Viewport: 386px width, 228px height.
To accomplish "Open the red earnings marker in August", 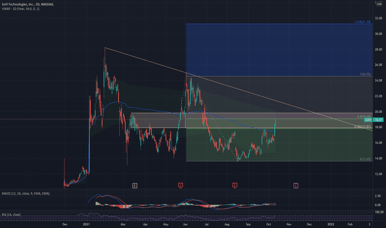I will coord(234,186).
